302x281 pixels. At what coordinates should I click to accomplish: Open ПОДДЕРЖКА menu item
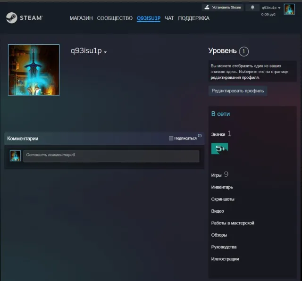click(x=193, y=18)
